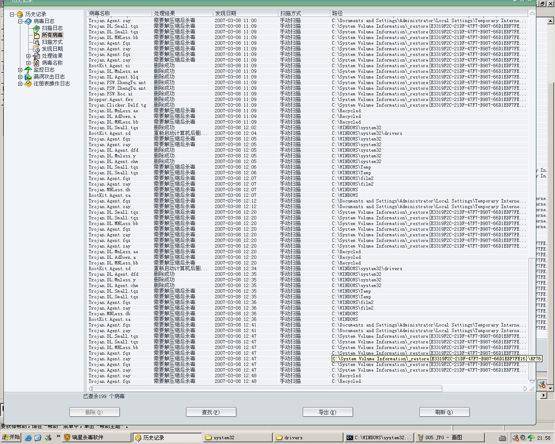Collapse the 病毒日志 tree branch
Viewport: 555px width, 444px height.
coord(20,21)
